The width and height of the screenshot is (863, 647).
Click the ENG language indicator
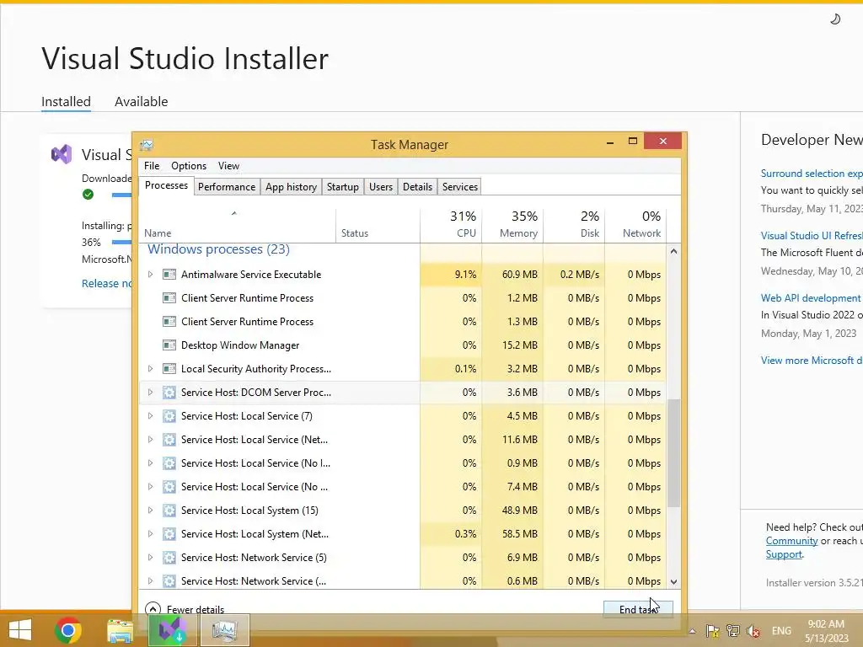click(781, 631)
